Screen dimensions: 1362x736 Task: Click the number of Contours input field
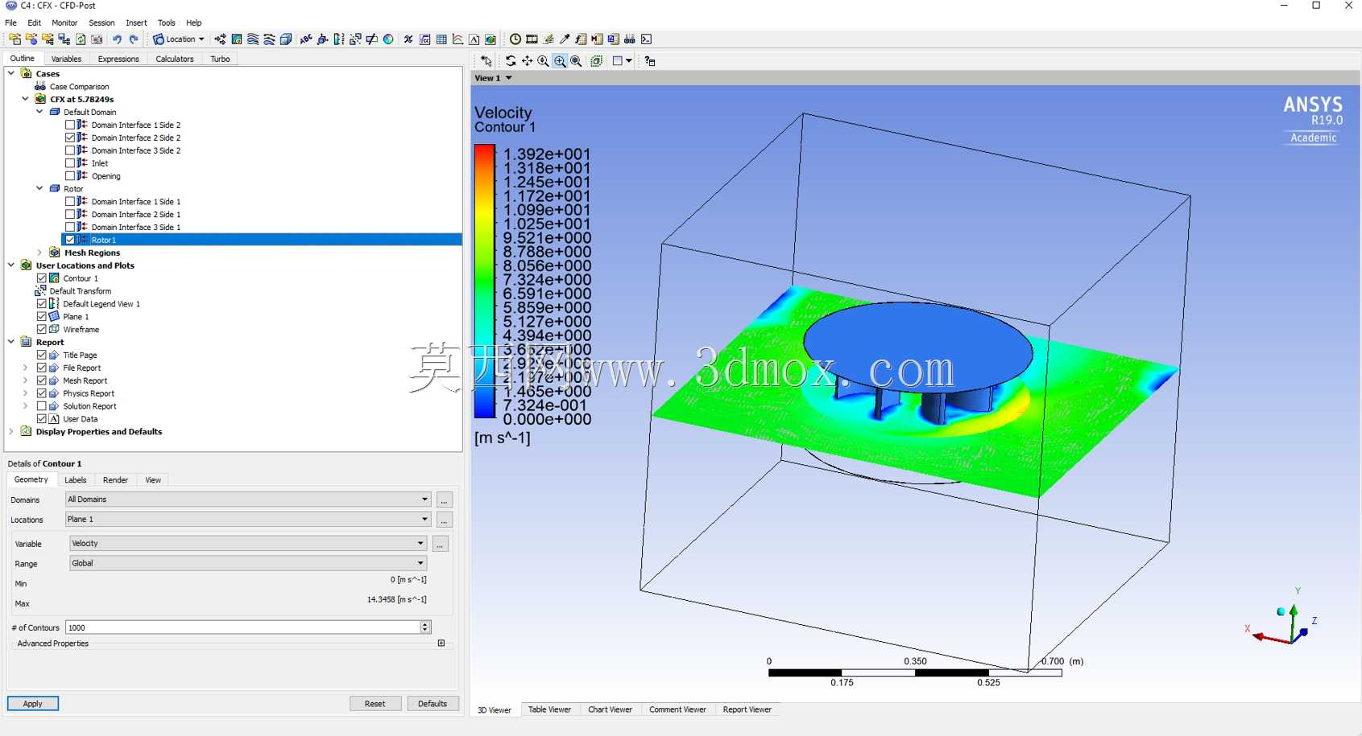pos(242,627)
